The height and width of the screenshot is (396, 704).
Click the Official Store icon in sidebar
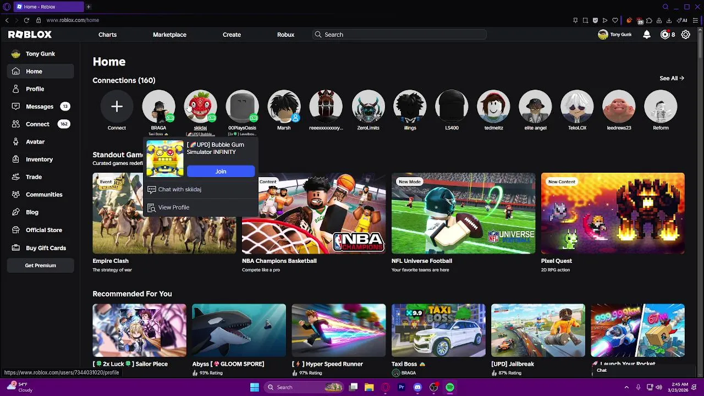tap(15, 230)
